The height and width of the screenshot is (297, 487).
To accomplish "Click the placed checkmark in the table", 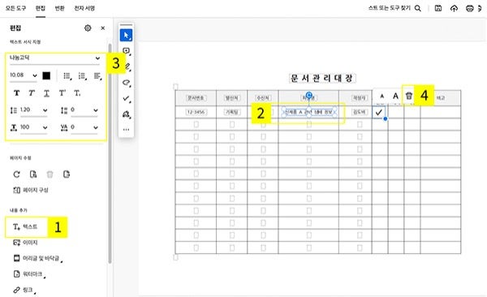I will (378, 112).
